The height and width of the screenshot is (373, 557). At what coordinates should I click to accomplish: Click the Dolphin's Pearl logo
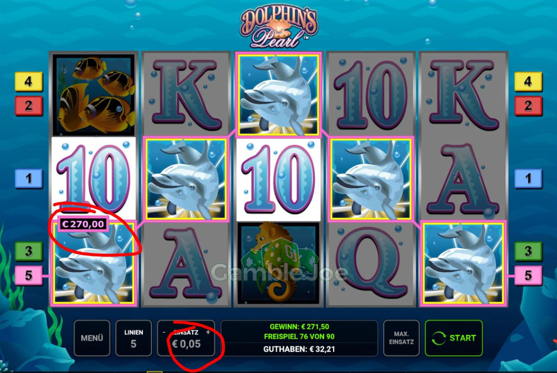point(278,27)
